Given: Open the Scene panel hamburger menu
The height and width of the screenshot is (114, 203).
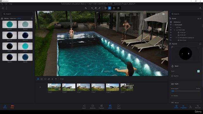Looking at the screenshot, I should pyautogui.click(x=170, y=19).
